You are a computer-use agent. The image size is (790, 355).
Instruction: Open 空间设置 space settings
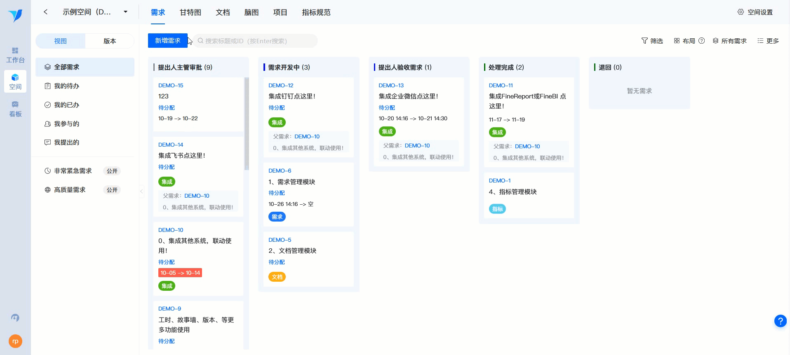pyautogui.click(x=755, y=12)
